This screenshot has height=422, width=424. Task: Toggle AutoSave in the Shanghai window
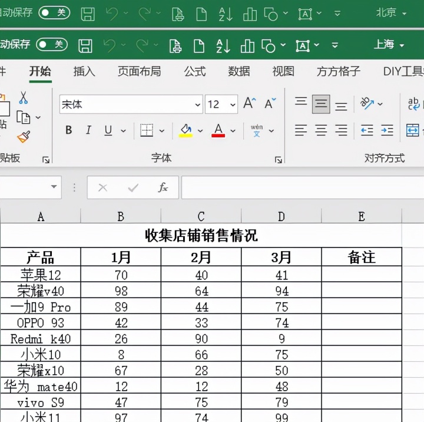pos(52,44)
